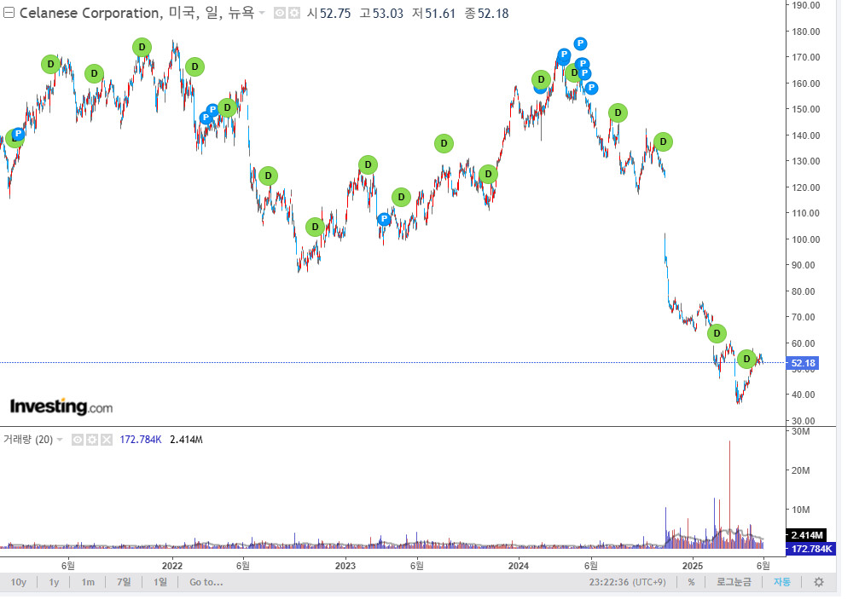This screenshot has width=859, height=605.
Task: Click the D marker near 120 just after 6월 2022
Action: click(x=268, y=176)
